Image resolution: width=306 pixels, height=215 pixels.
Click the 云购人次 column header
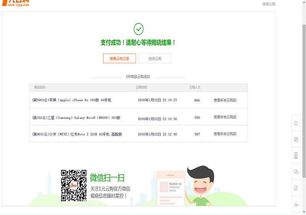195,87
